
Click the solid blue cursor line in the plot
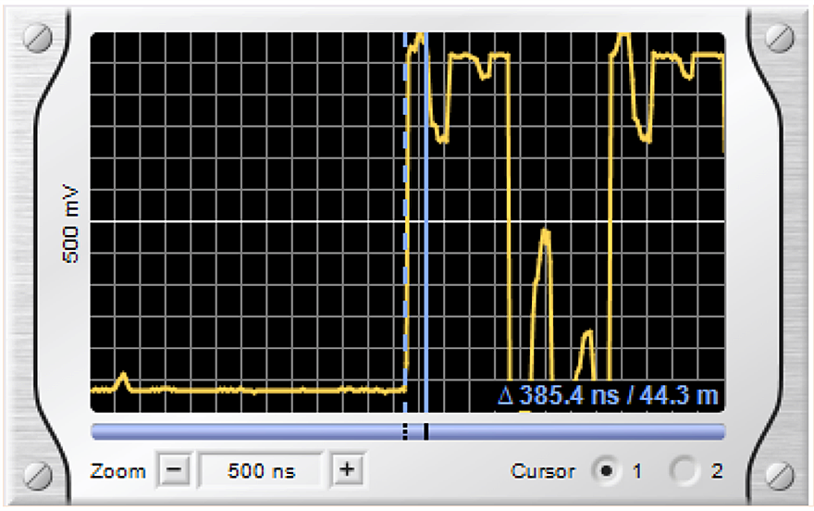[x=426, y=223]
